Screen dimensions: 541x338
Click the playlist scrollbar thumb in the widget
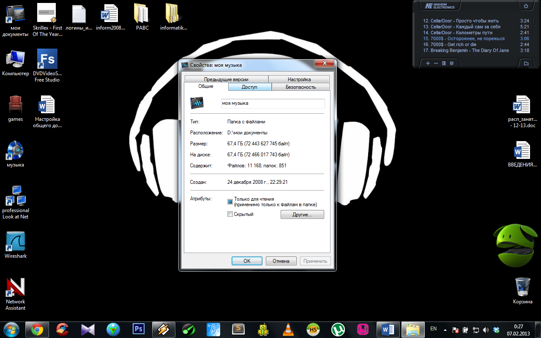click(534, 22)
